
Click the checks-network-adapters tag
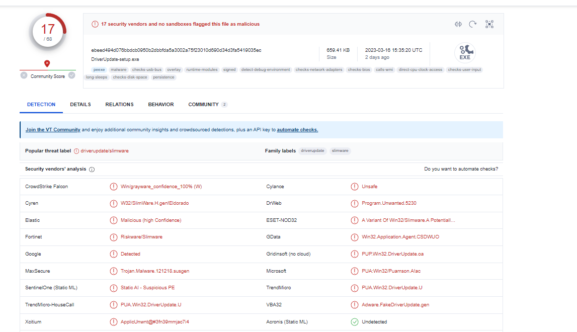(x=318, y=69)
